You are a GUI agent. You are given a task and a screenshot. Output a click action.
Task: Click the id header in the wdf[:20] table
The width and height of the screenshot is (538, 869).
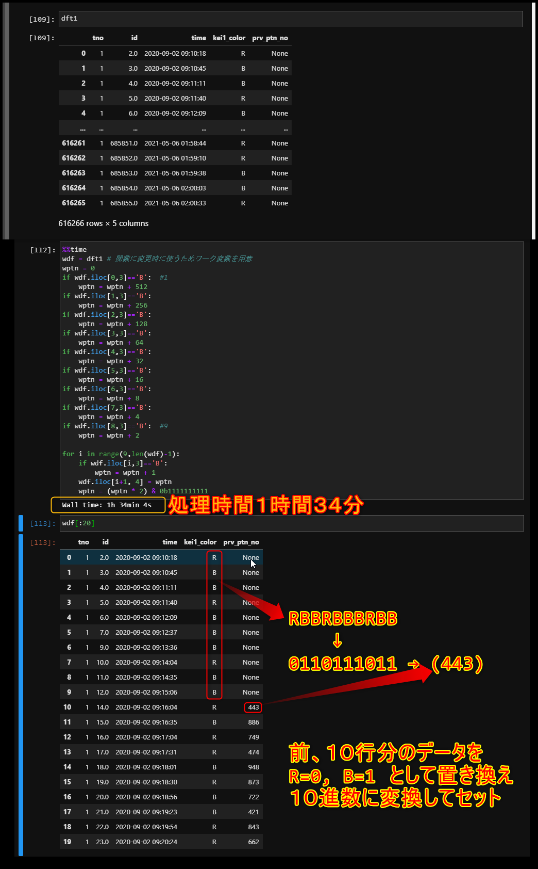coord(105,542)
